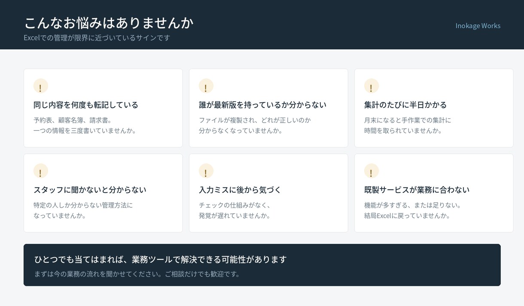Open the Inokage Works link

(478, 26)
